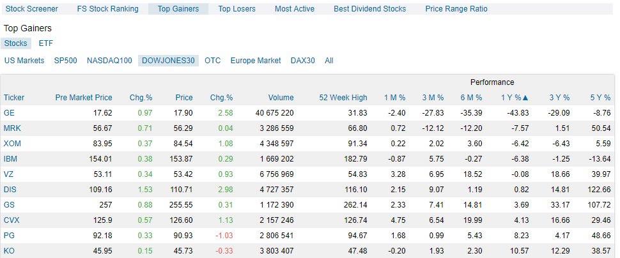Open the GE ticker link
The image size is (620, 258).
pos(9,113)
